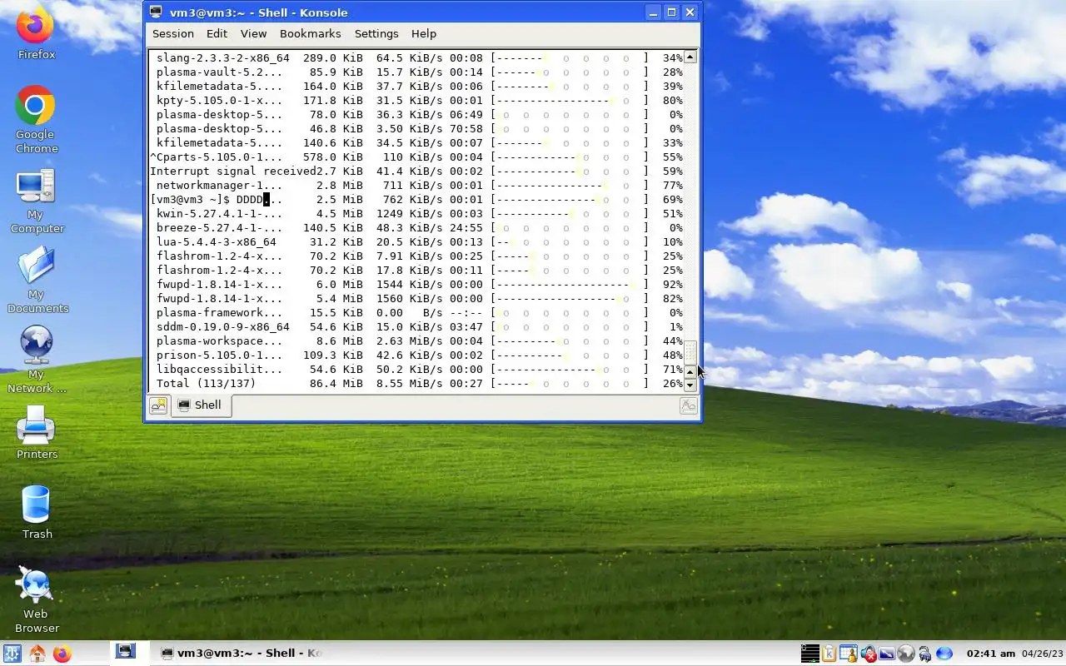The height and width of the screenshot is (666, 1066).
Task: Close the Konsole window
Action: 690,12
